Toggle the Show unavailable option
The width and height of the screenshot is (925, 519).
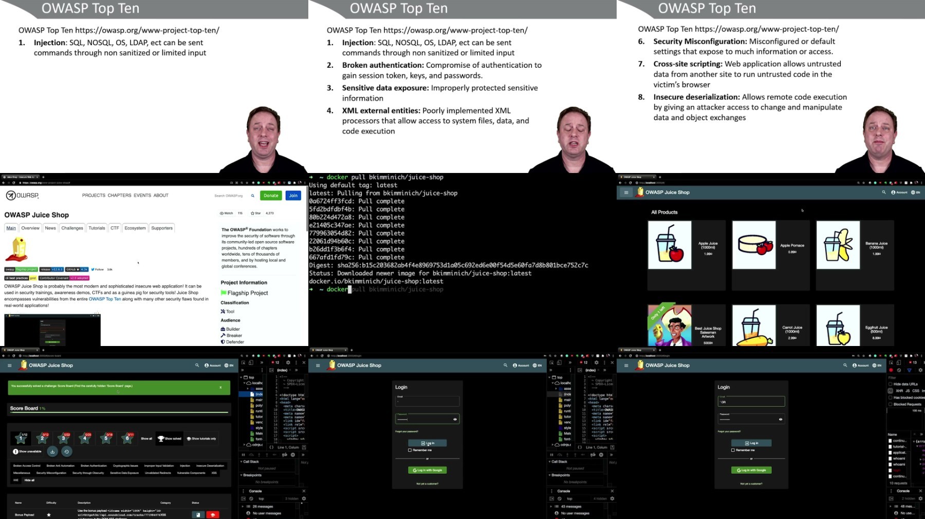[27, 452]
